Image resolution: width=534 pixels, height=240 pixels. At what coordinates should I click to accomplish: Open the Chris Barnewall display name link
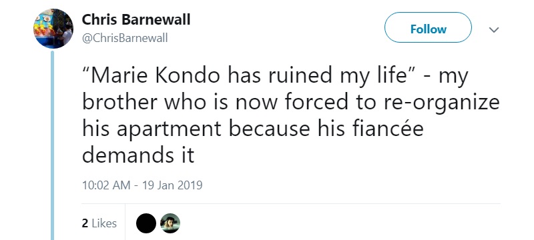pyautogui.click(x=136, y=20)
